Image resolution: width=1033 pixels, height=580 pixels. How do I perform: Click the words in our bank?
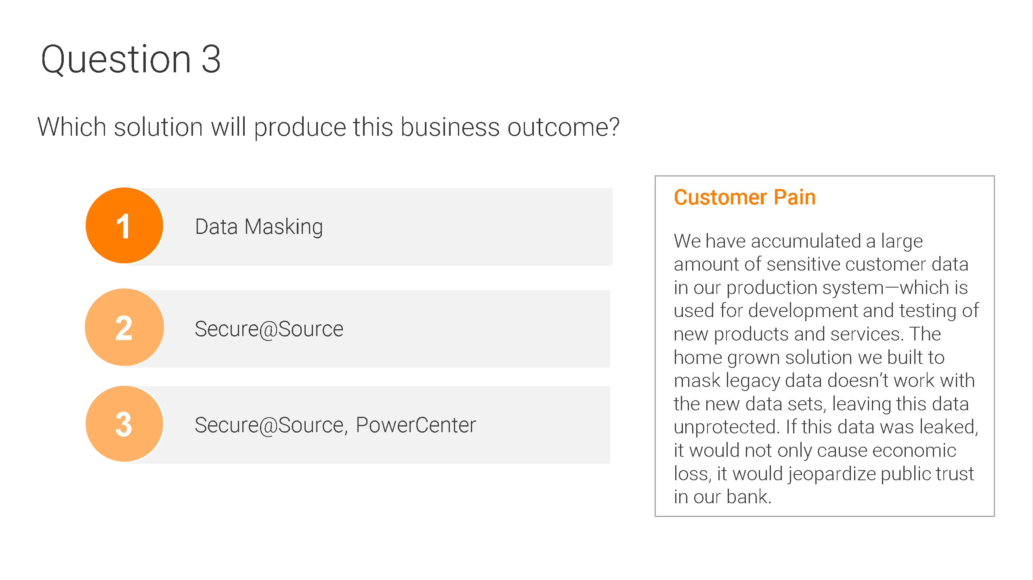723,497
